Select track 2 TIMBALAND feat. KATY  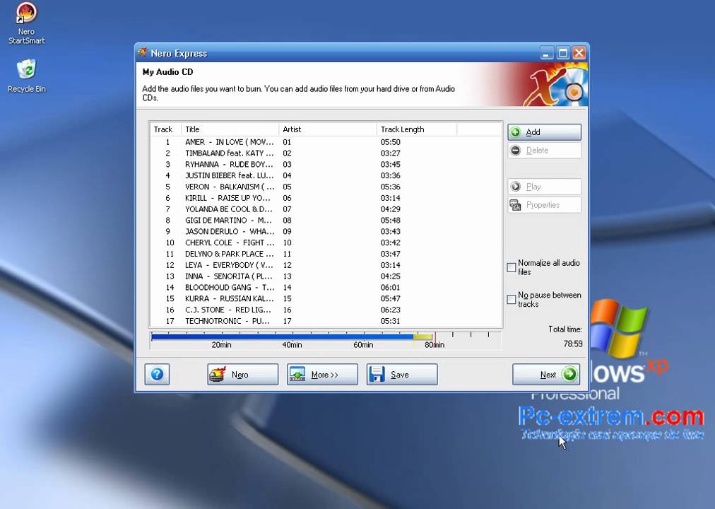point(326,153)
